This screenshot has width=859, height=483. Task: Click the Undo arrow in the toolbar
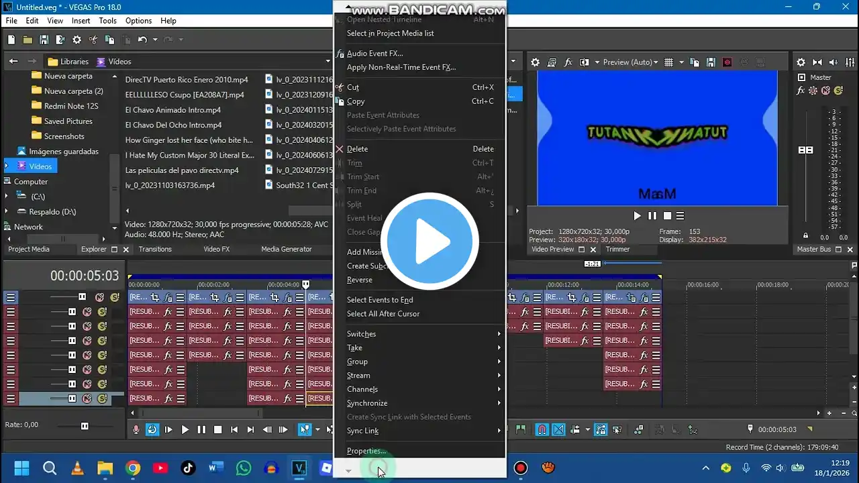click(x=142, y=40)
